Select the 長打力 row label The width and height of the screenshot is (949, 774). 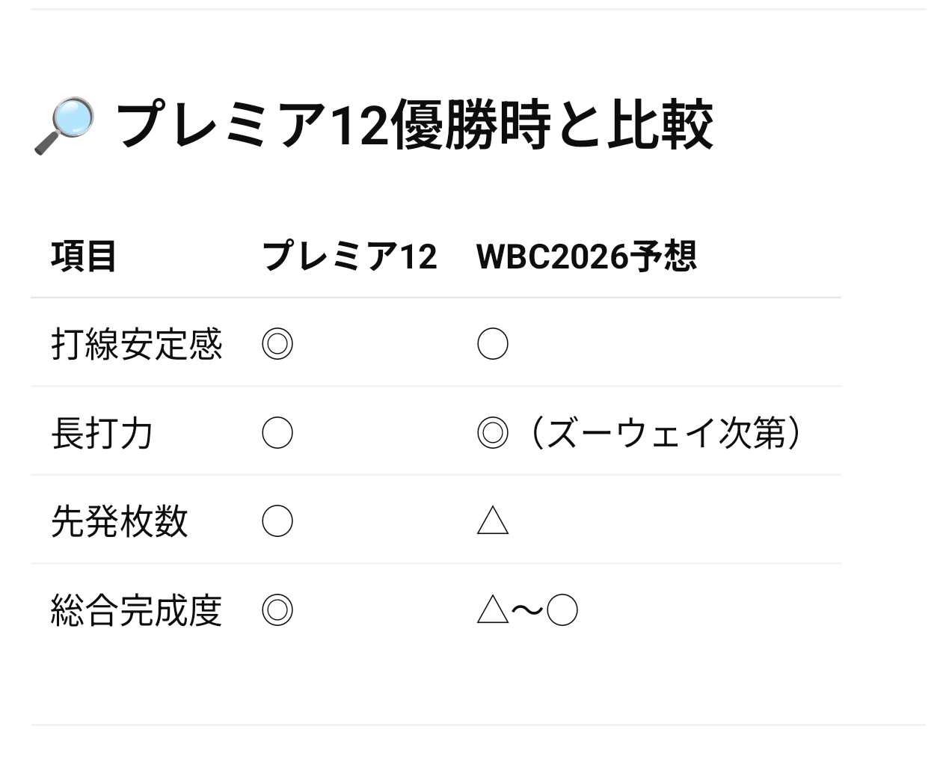click(x=102, y=433)
